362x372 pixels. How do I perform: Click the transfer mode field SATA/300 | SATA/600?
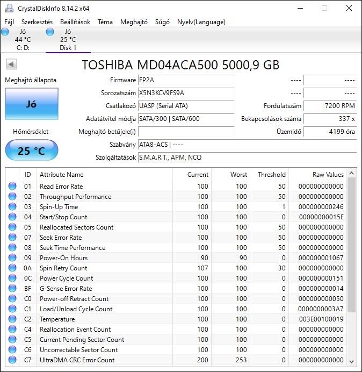click(186, 119)
